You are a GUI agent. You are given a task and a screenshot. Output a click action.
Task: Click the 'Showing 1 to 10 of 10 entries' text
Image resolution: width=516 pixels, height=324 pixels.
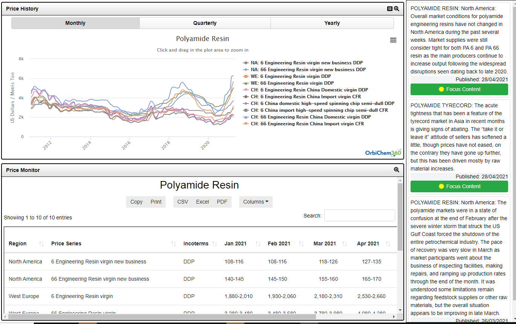coord(38,218)
